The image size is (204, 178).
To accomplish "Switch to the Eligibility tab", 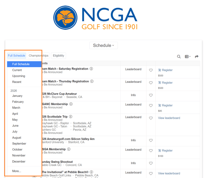I will click(x=59, y=56).
